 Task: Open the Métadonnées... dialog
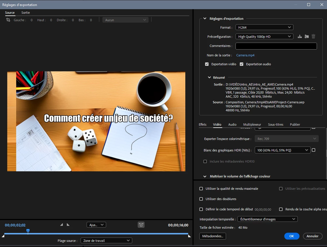point(213,236)
